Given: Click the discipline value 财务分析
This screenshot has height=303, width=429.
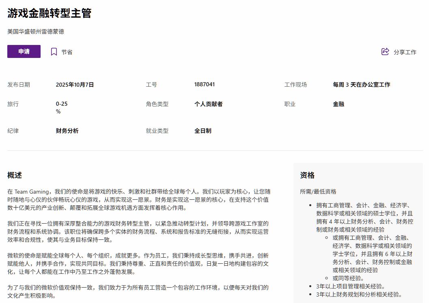Looking at the screenshot, I should pyautogui.click(x=67, y=131).
